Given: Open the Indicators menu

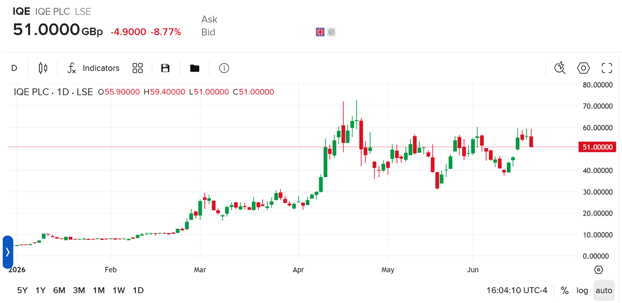Looking at the screenshot, I should click(x=94, y=68).
